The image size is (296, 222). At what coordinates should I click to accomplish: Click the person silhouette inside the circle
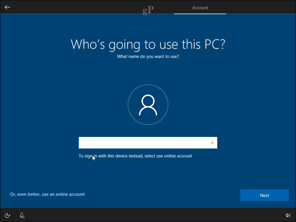148,105
